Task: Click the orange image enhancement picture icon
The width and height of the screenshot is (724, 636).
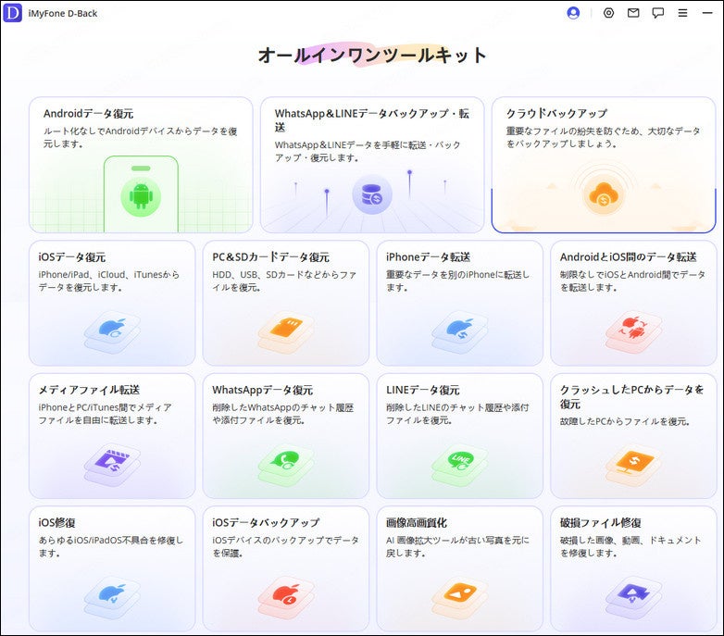Action: tap(459, 597)
